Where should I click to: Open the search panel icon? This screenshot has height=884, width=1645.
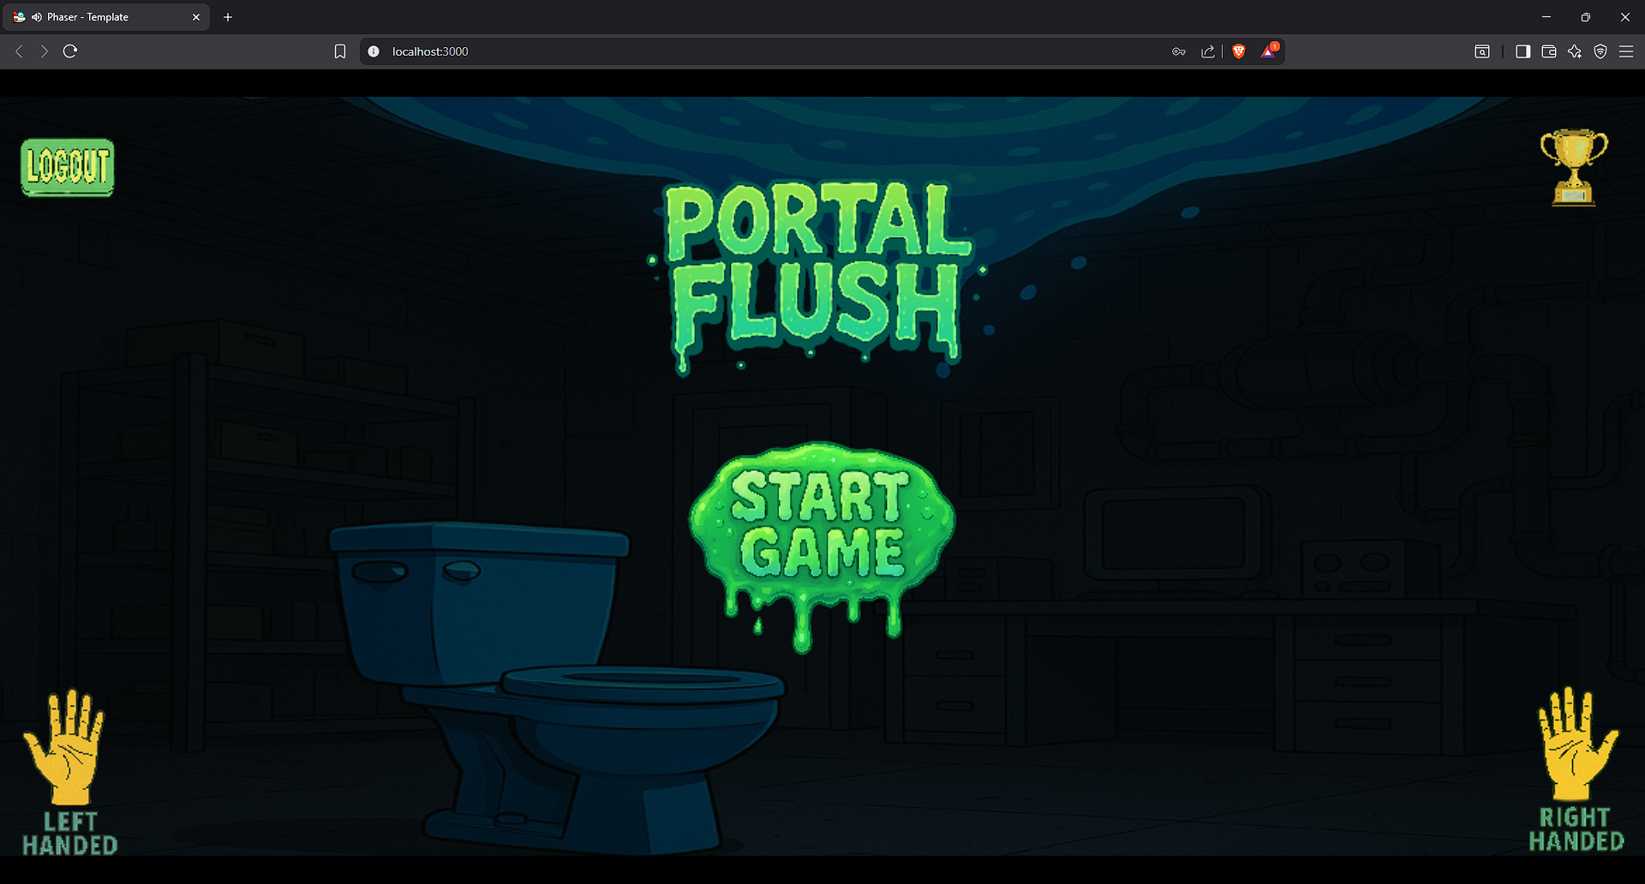(1483, 51)
